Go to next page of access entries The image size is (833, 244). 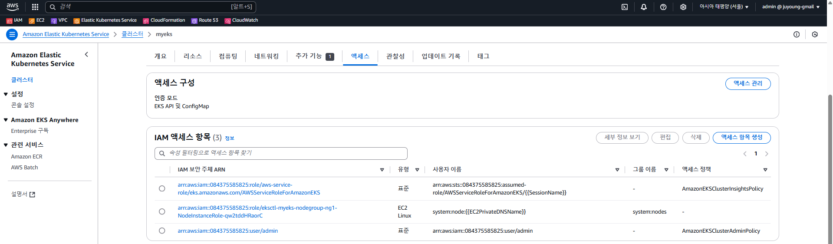pos(767,154)
